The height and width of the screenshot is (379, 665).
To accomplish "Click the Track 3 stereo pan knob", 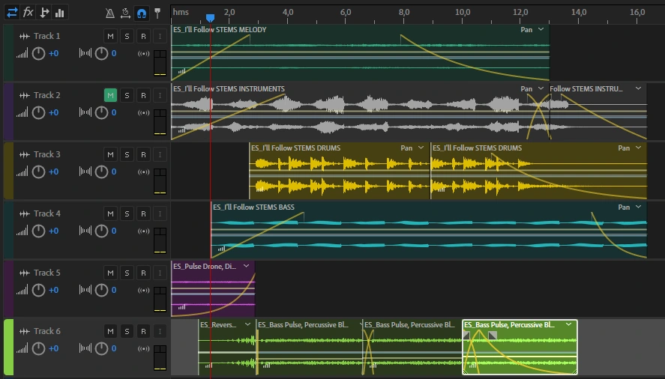I will coord(101,172).
